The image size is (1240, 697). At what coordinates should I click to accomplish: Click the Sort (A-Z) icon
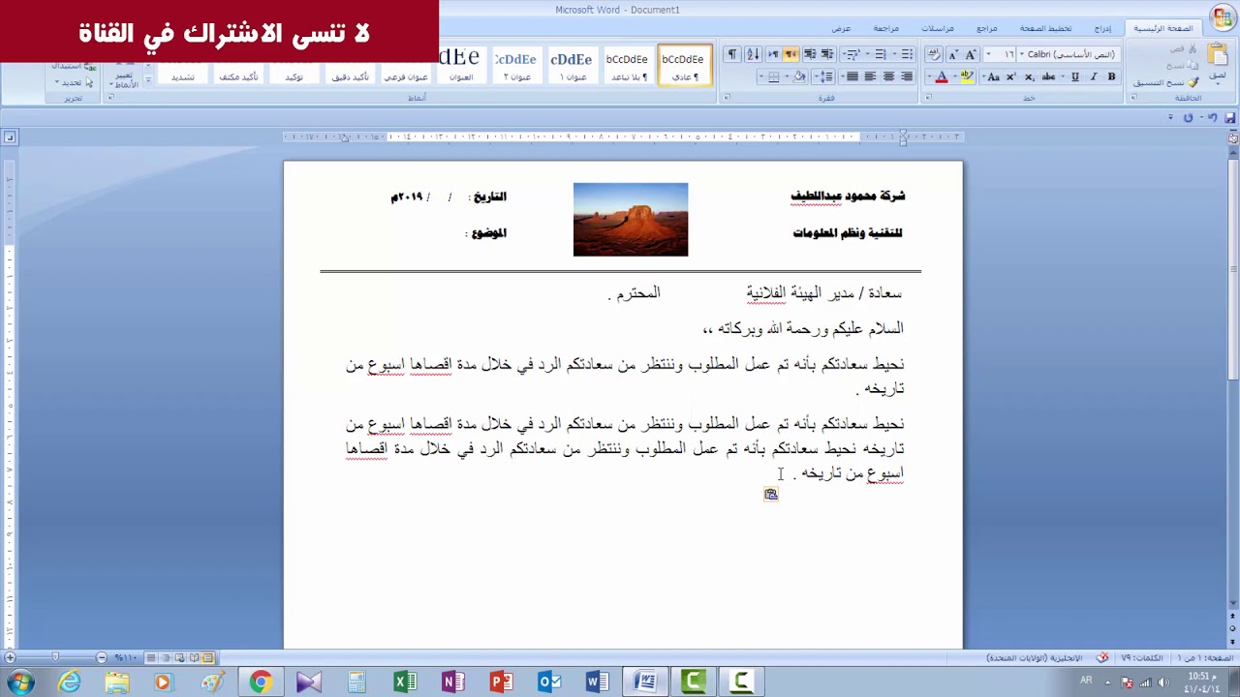click(753, 54)
